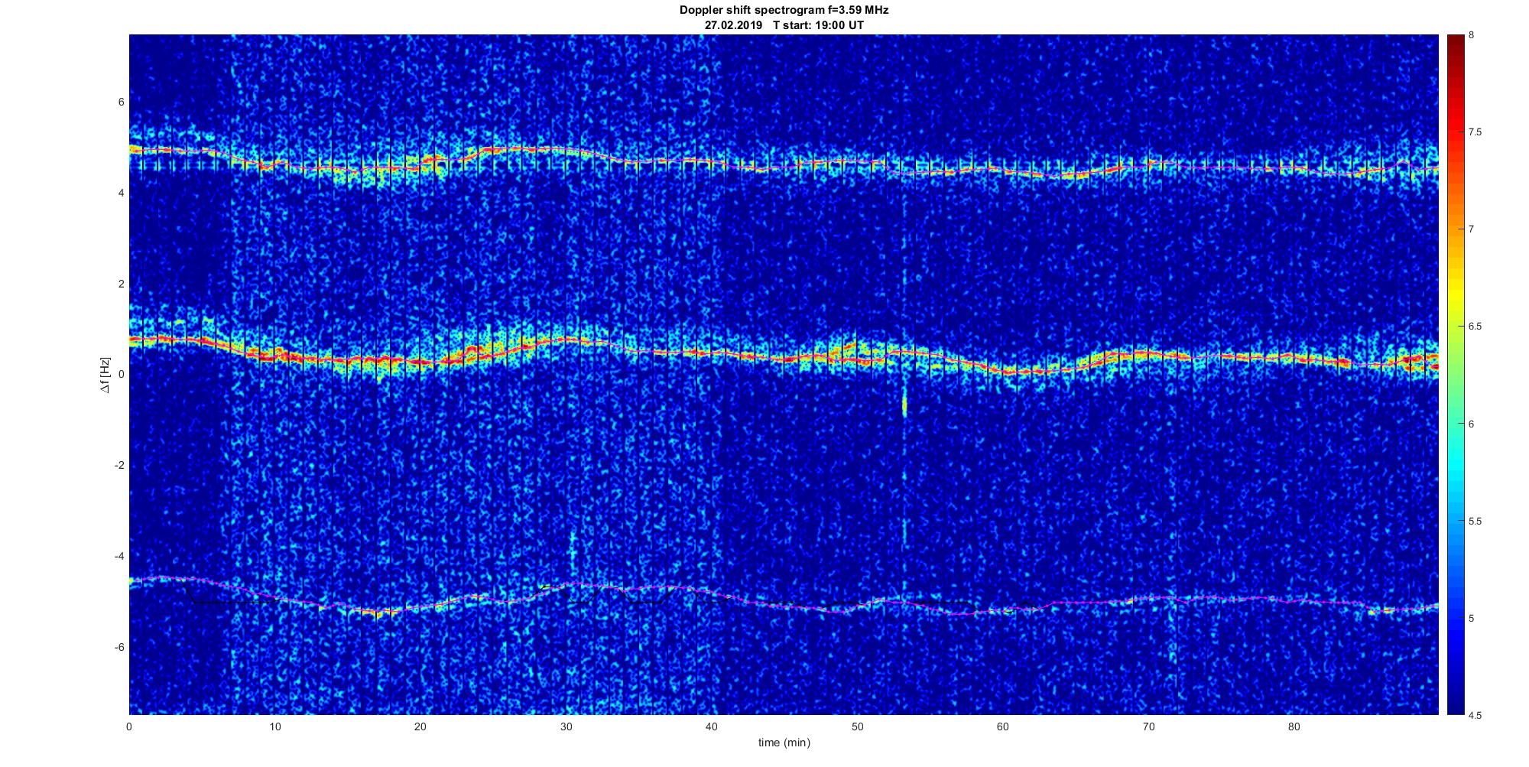Viewport: 1529px width, 767px height.
Task: Click colorbar tick label '7'
Action: 1472,229
